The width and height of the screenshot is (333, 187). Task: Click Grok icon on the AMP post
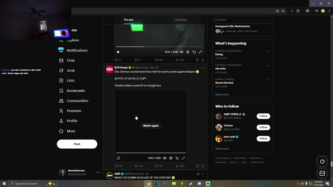[x=198, y=174]
